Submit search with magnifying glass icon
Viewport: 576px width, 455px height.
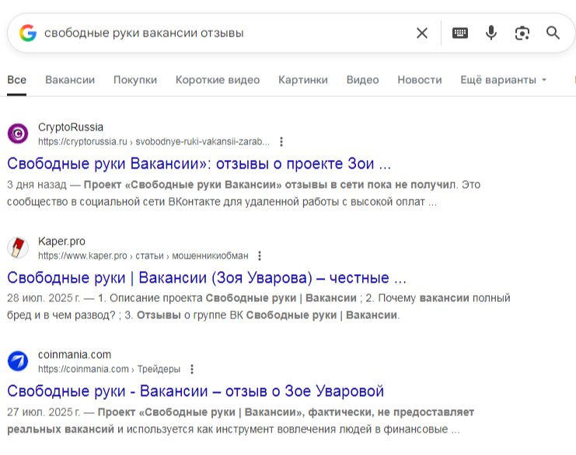pos(553,33)
